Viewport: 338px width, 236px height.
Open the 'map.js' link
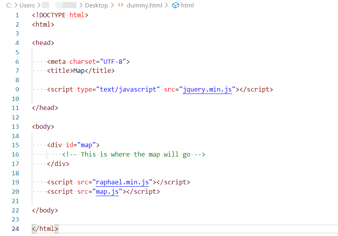pyautogui.click(x=107, y=191)
